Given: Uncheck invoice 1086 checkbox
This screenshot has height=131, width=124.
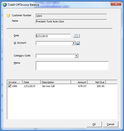Looking at the screenshot, I should click(x=10, y=86).
